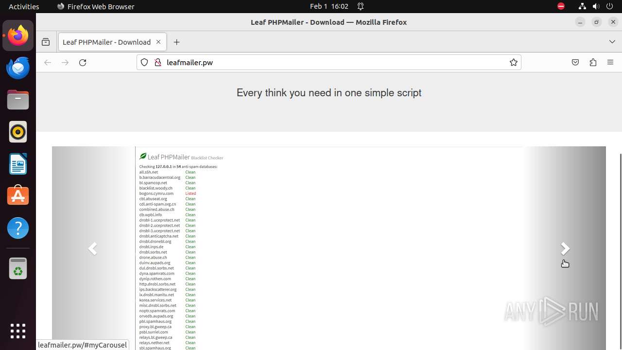The height and width of the screenshot is (350, 622).
Task: Open the tracking protection shield icon
Action: click(x=144, y=62)
